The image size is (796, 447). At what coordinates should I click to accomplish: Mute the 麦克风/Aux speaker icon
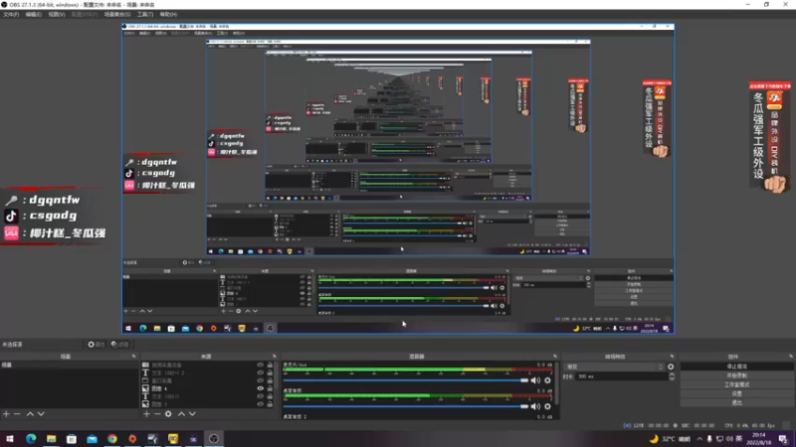coord(535,380)
